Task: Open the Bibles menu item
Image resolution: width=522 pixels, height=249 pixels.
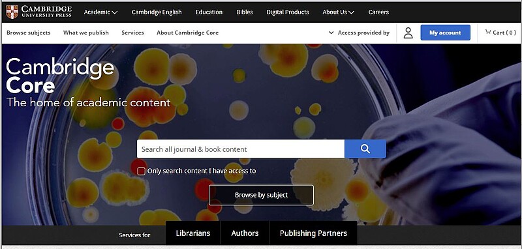Action: [245, 12]
